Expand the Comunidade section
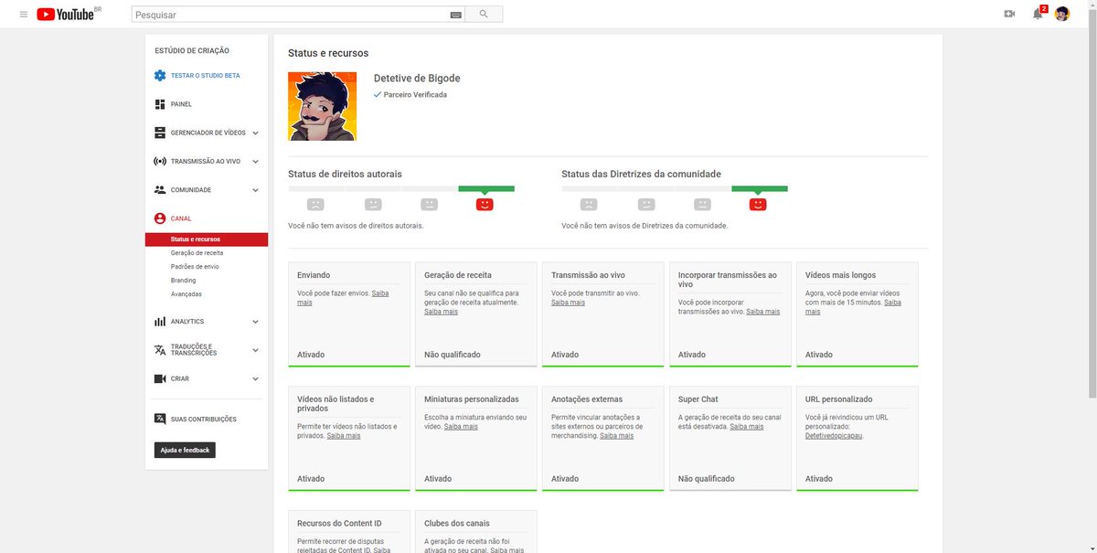 (255, 190)
